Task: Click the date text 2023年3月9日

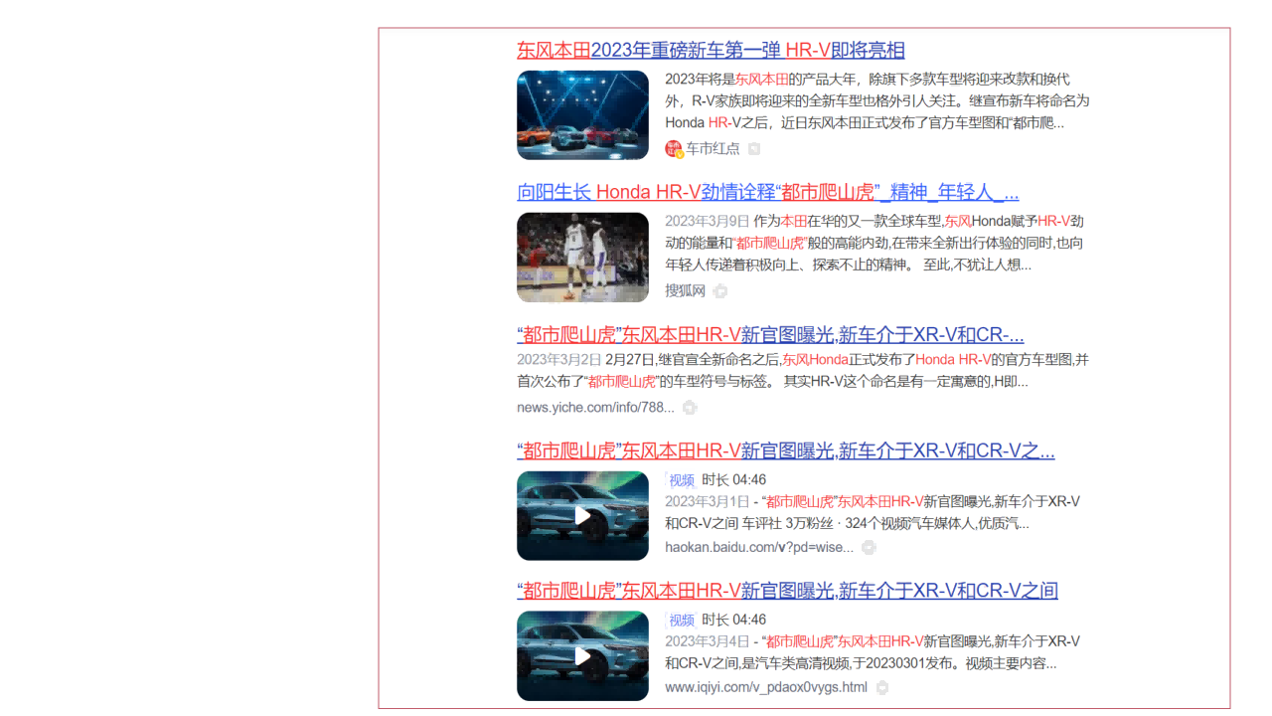Action: 708,221
